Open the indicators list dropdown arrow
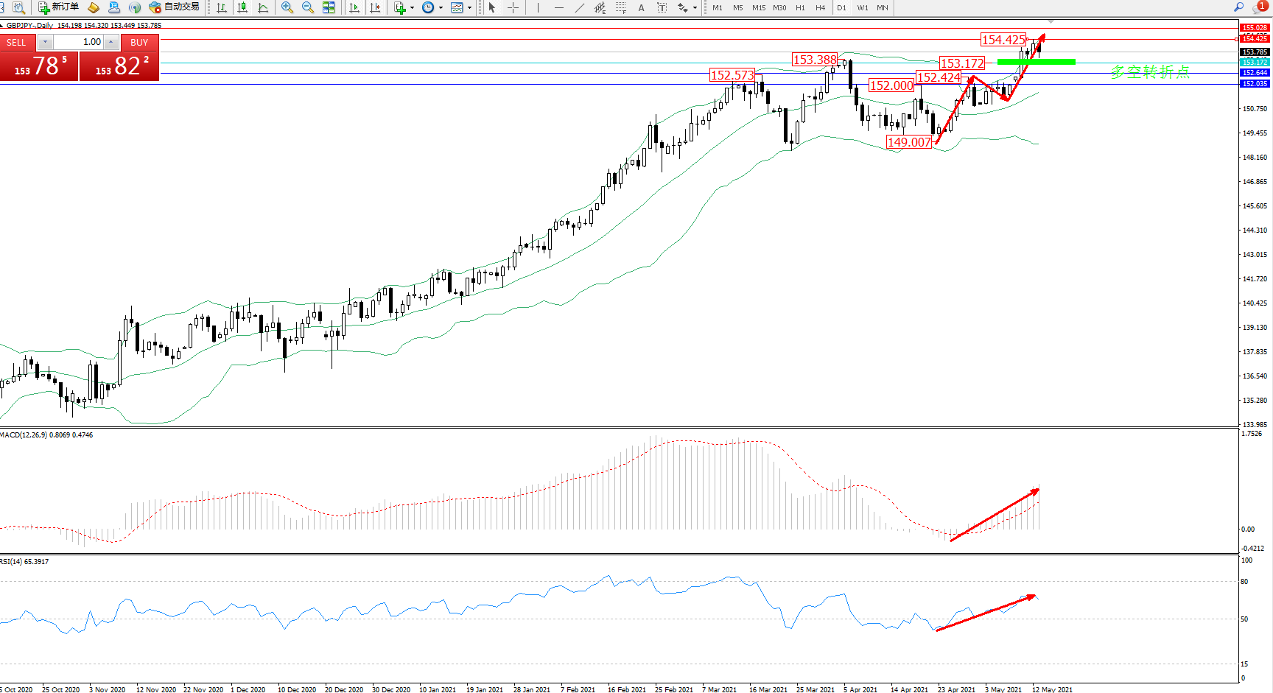Image resolution: width=1273 pixels, height=693 pixels. [412, 8]
